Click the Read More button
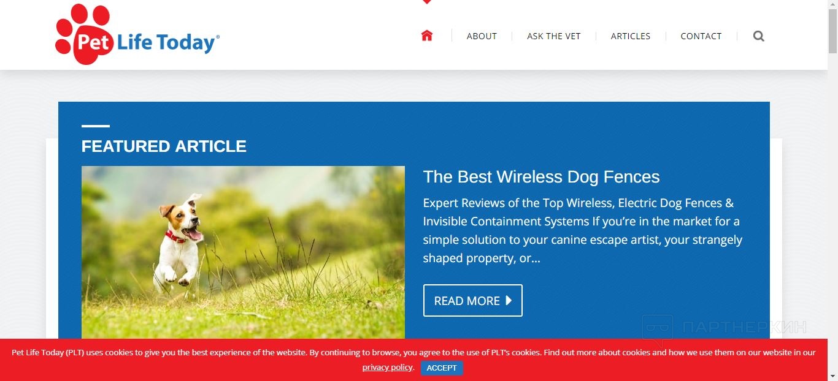The width and height of the screenshot is (838, 381). [472, 300]
